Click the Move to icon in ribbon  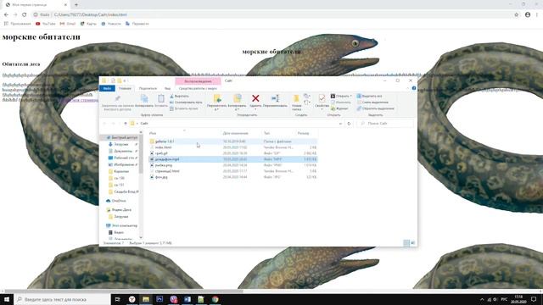(217, 98)
